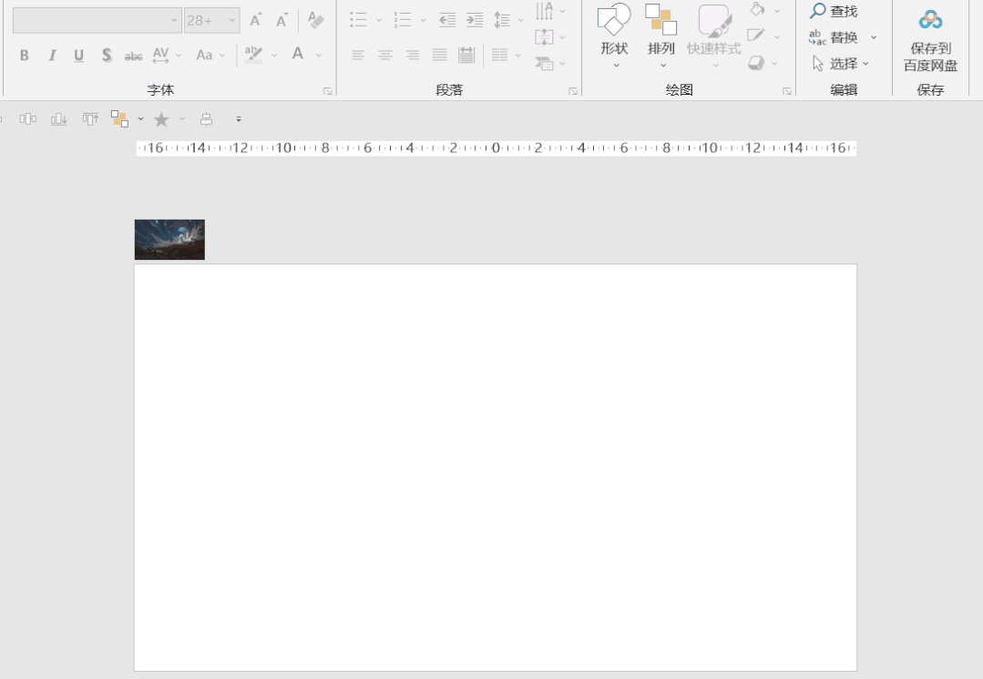Toggle center text alignment
The height and width of the screenshot is (679, 983).
click(x=385, y=56)
